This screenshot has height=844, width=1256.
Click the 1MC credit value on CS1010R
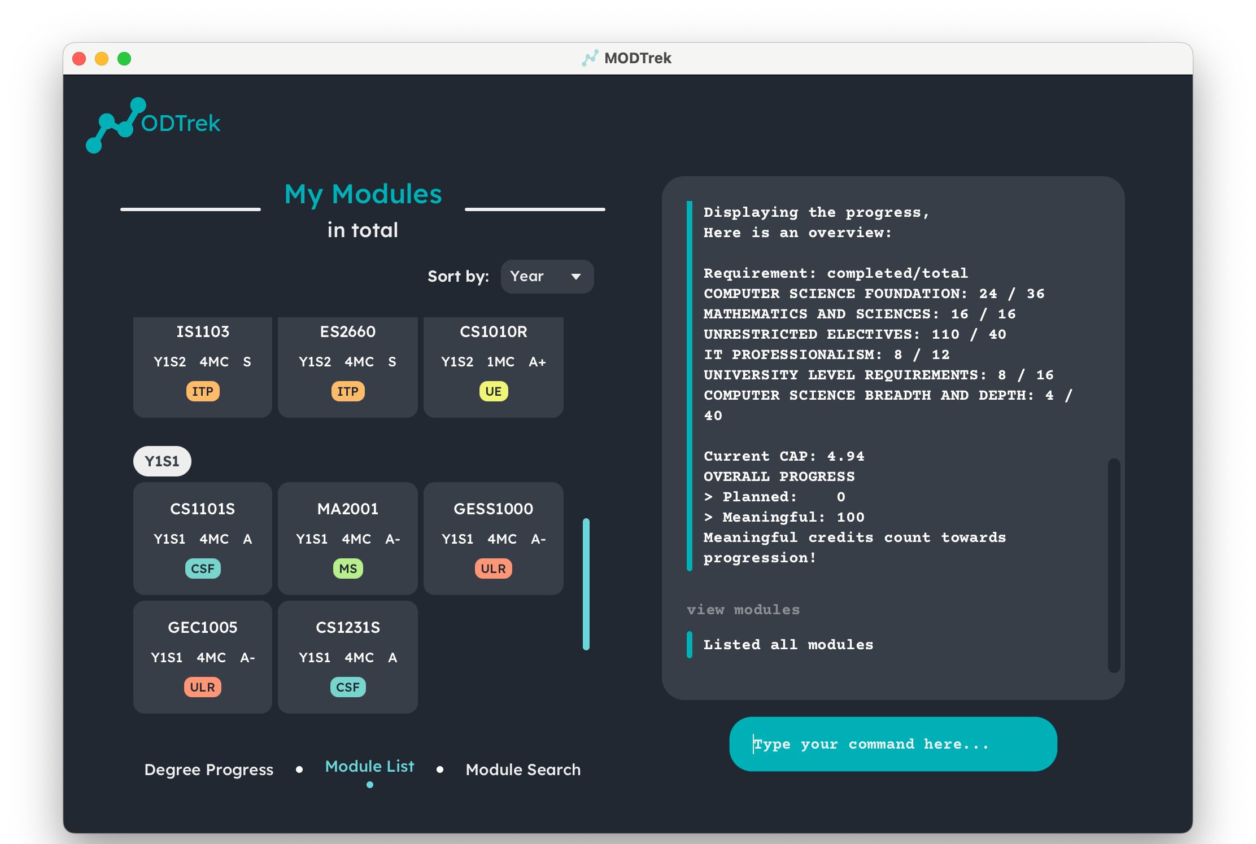point(500,362)
